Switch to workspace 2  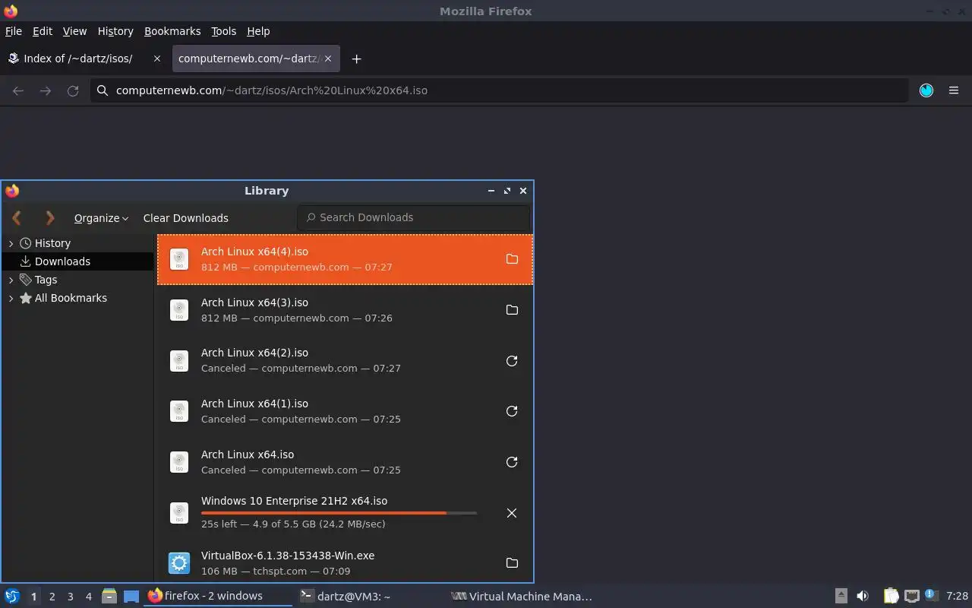(52, 597)
